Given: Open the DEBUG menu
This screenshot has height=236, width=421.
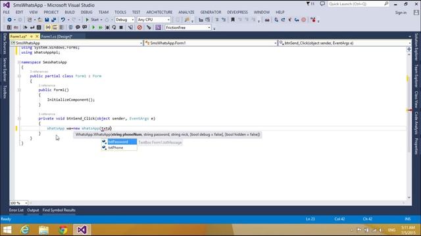Looking at the screenshot, I should click(x=86, y=12).
